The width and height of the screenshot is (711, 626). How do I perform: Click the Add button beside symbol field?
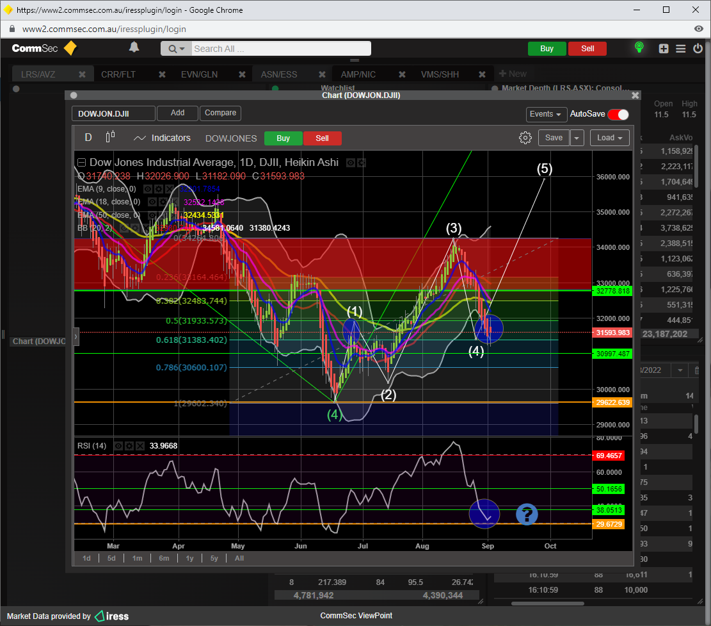(177, 113)
